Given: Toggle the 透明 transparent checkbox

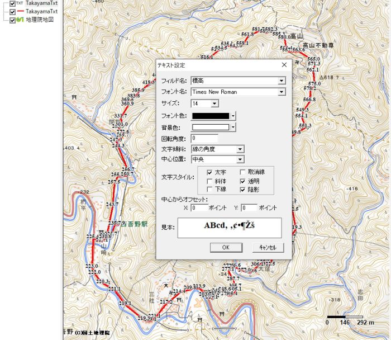Looking at the screenshot, I should point(243,181).
